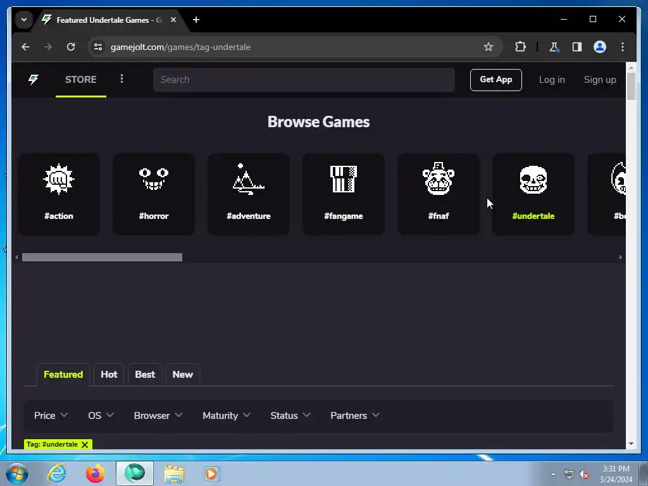The width and height of the screenshot is (648, 486).
Task: Expand the Status filter dropdown
Action: coord(290,415)
